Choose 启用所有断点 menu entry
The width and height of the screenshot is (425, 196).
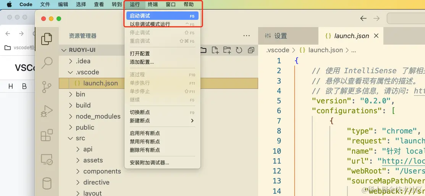point(162,133)
